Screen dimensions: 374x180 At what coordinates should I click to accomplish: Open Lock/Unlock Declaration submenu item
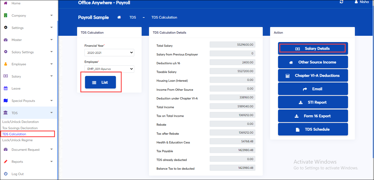[21, 122]
